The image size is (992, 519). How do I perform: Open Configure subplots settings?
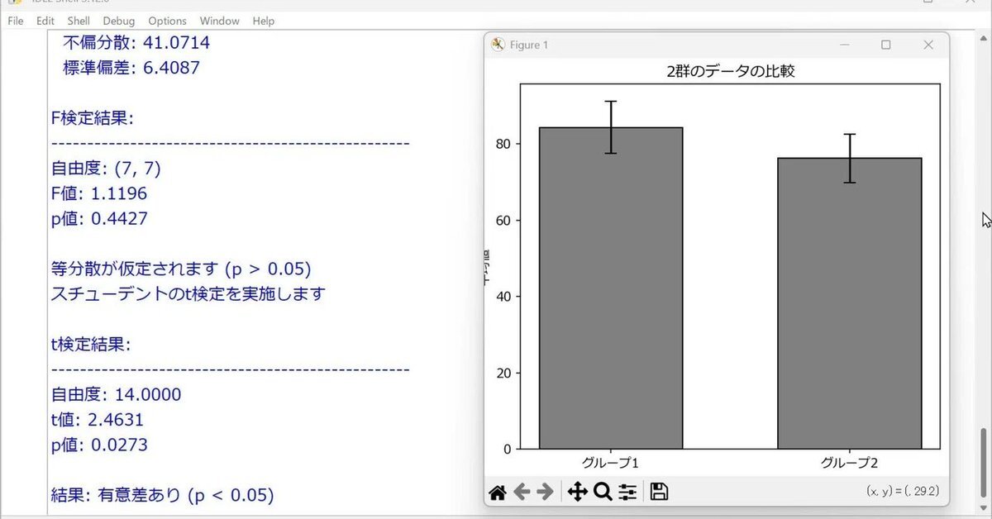pos(627,493)
